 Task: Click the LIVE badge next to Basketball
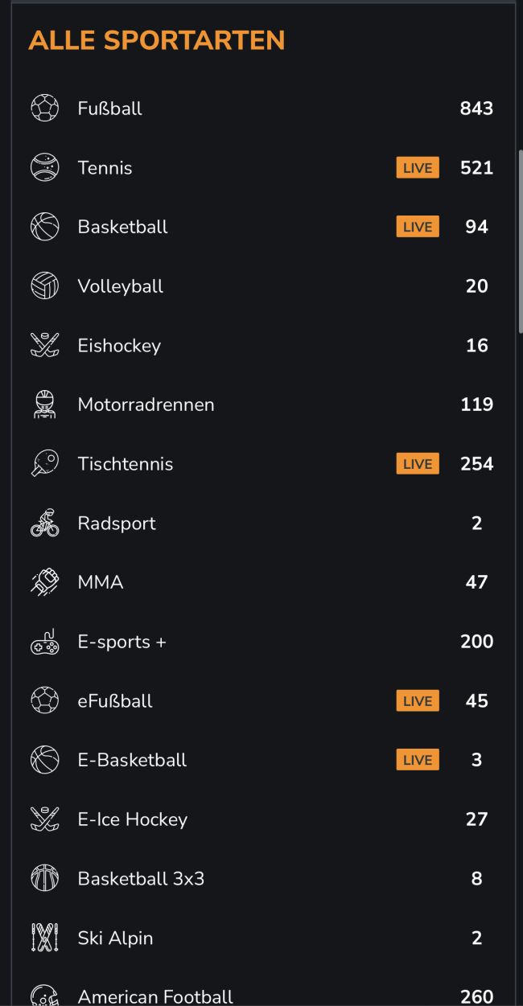[x=418, y=227]
